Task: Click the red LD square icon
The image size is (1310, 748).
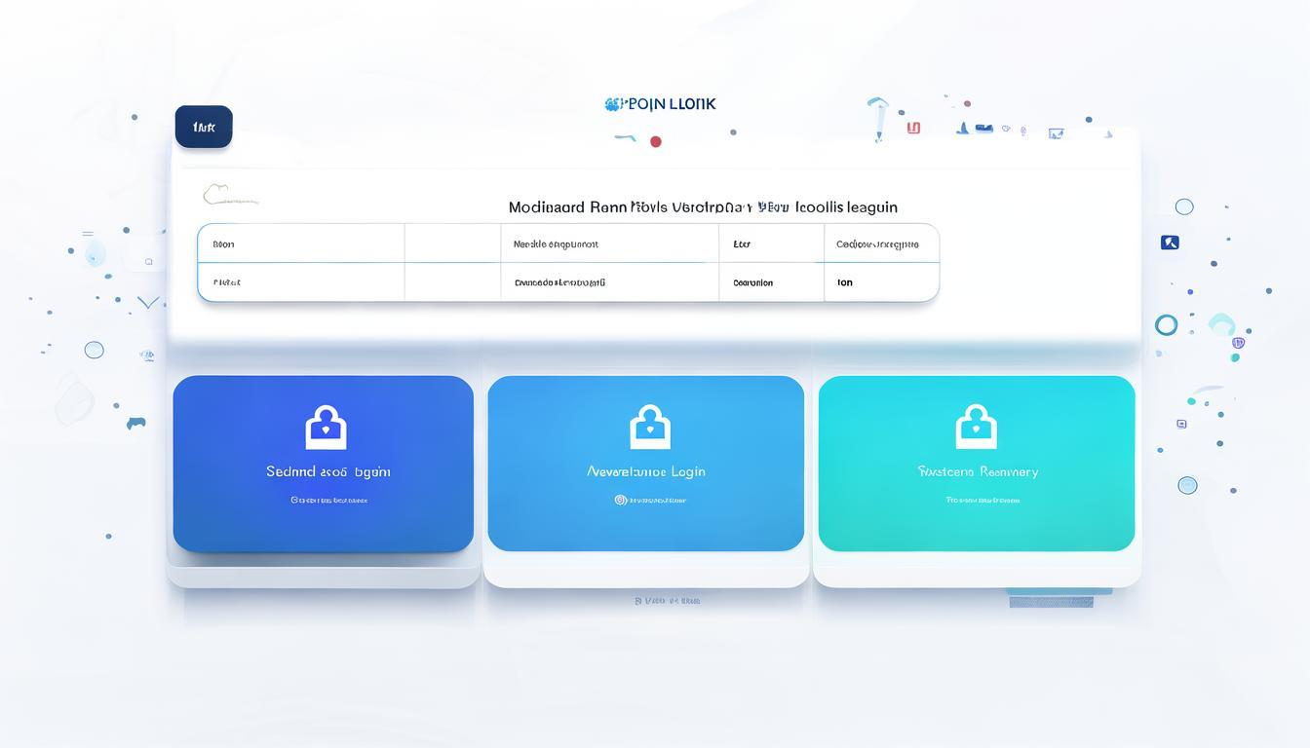Action: tap(912, 127)
